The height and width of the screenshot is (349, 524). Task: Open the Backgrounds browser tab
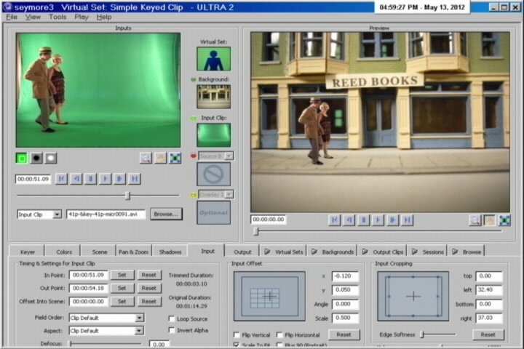[333, 252]
